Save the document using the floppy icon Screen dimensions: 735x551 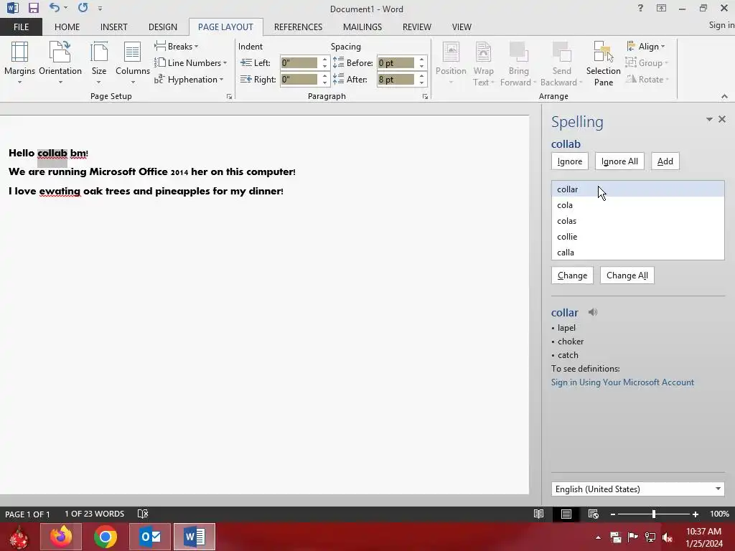tap(33, 8)
